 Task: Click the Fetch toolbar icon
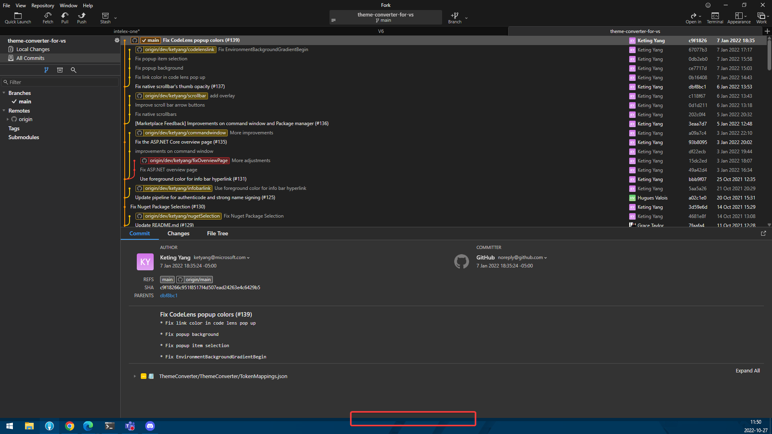click(47, 18)
